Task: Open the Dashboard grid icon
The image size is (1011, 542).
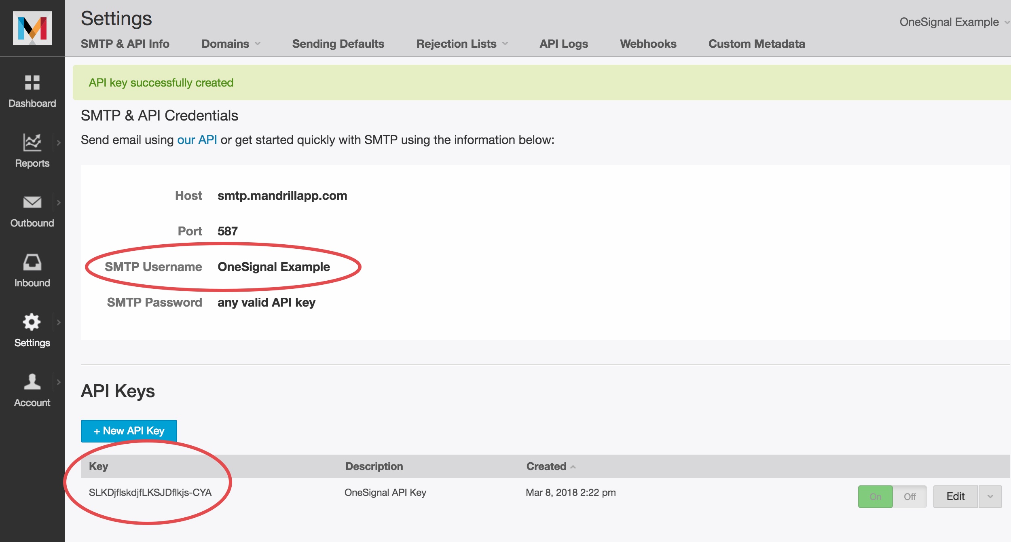Action: [x=32, y=83]
